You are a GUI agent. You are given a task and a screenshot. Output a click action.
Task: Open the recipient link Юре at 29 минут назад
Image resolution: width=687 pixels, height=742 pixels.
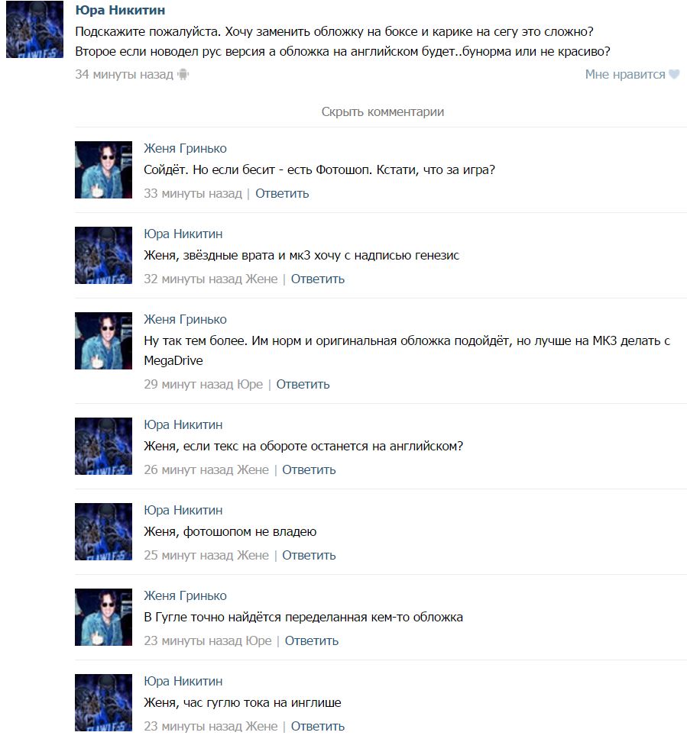click(x=250, y=384)
